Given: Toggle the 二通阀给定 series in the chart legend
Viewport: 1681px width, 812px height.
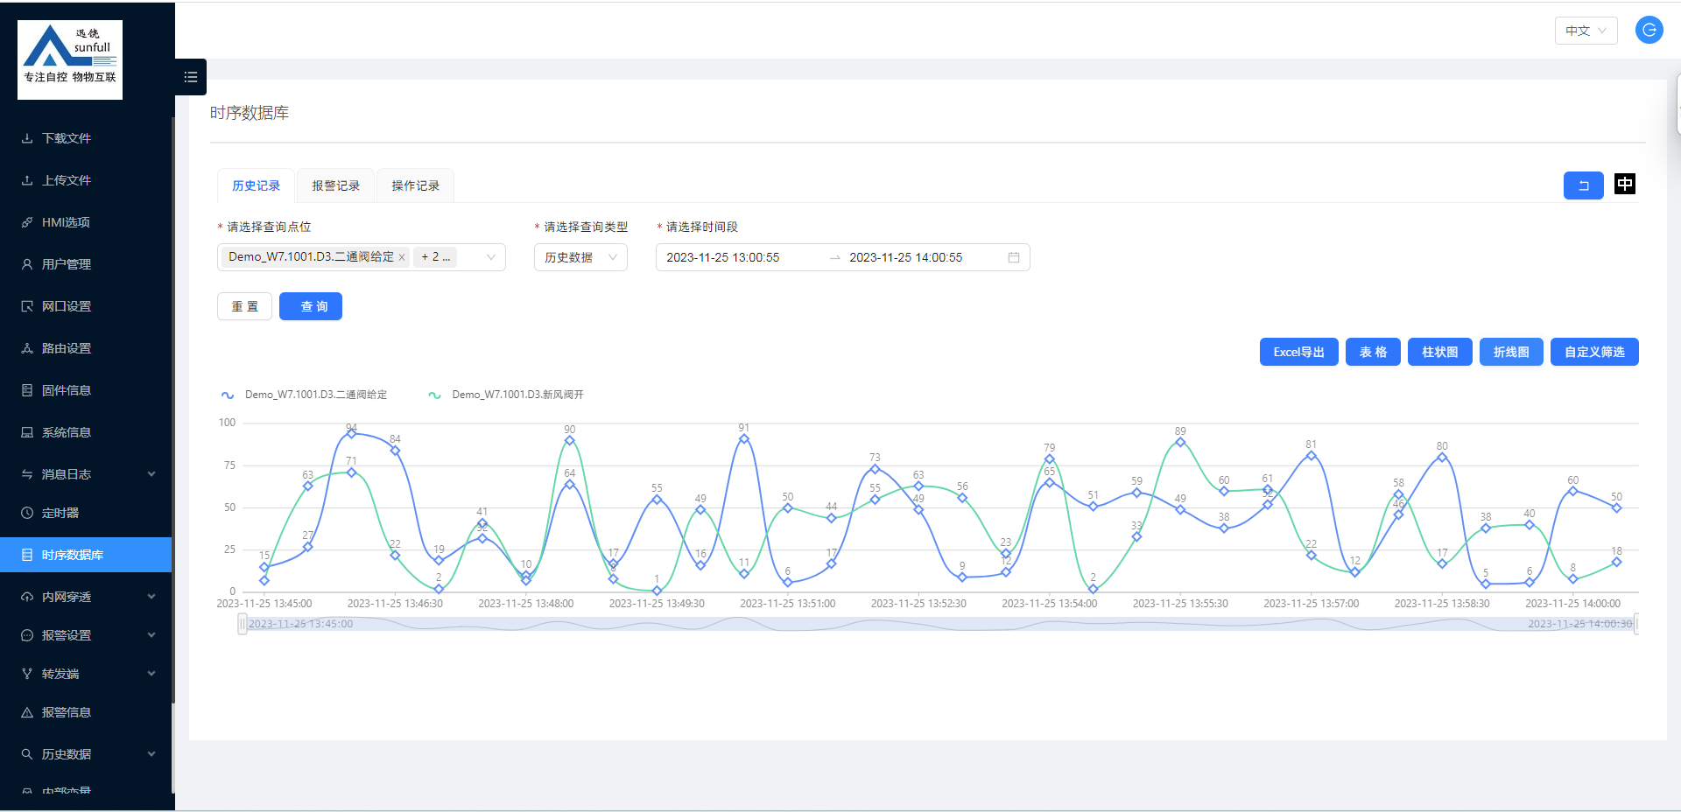Looking at the screenshot, I should 305,395.
